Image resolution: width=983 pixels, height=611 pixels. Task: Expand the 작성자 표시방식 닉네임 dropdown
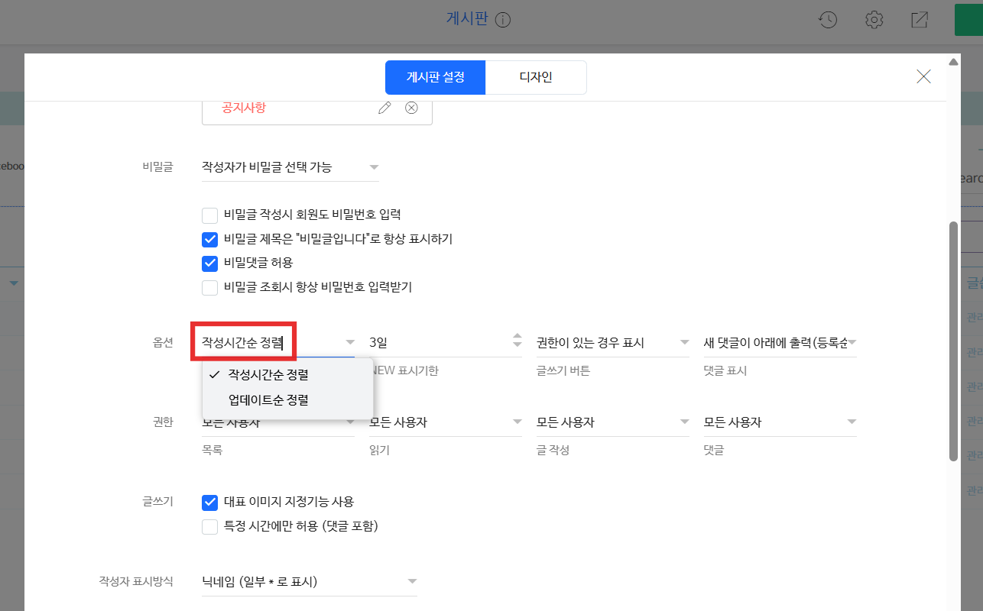click(x=310, y=582)
